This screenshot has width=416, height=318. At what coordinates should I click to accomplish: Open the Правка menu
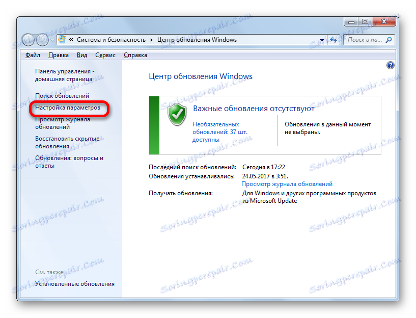(x=59, y=55)
